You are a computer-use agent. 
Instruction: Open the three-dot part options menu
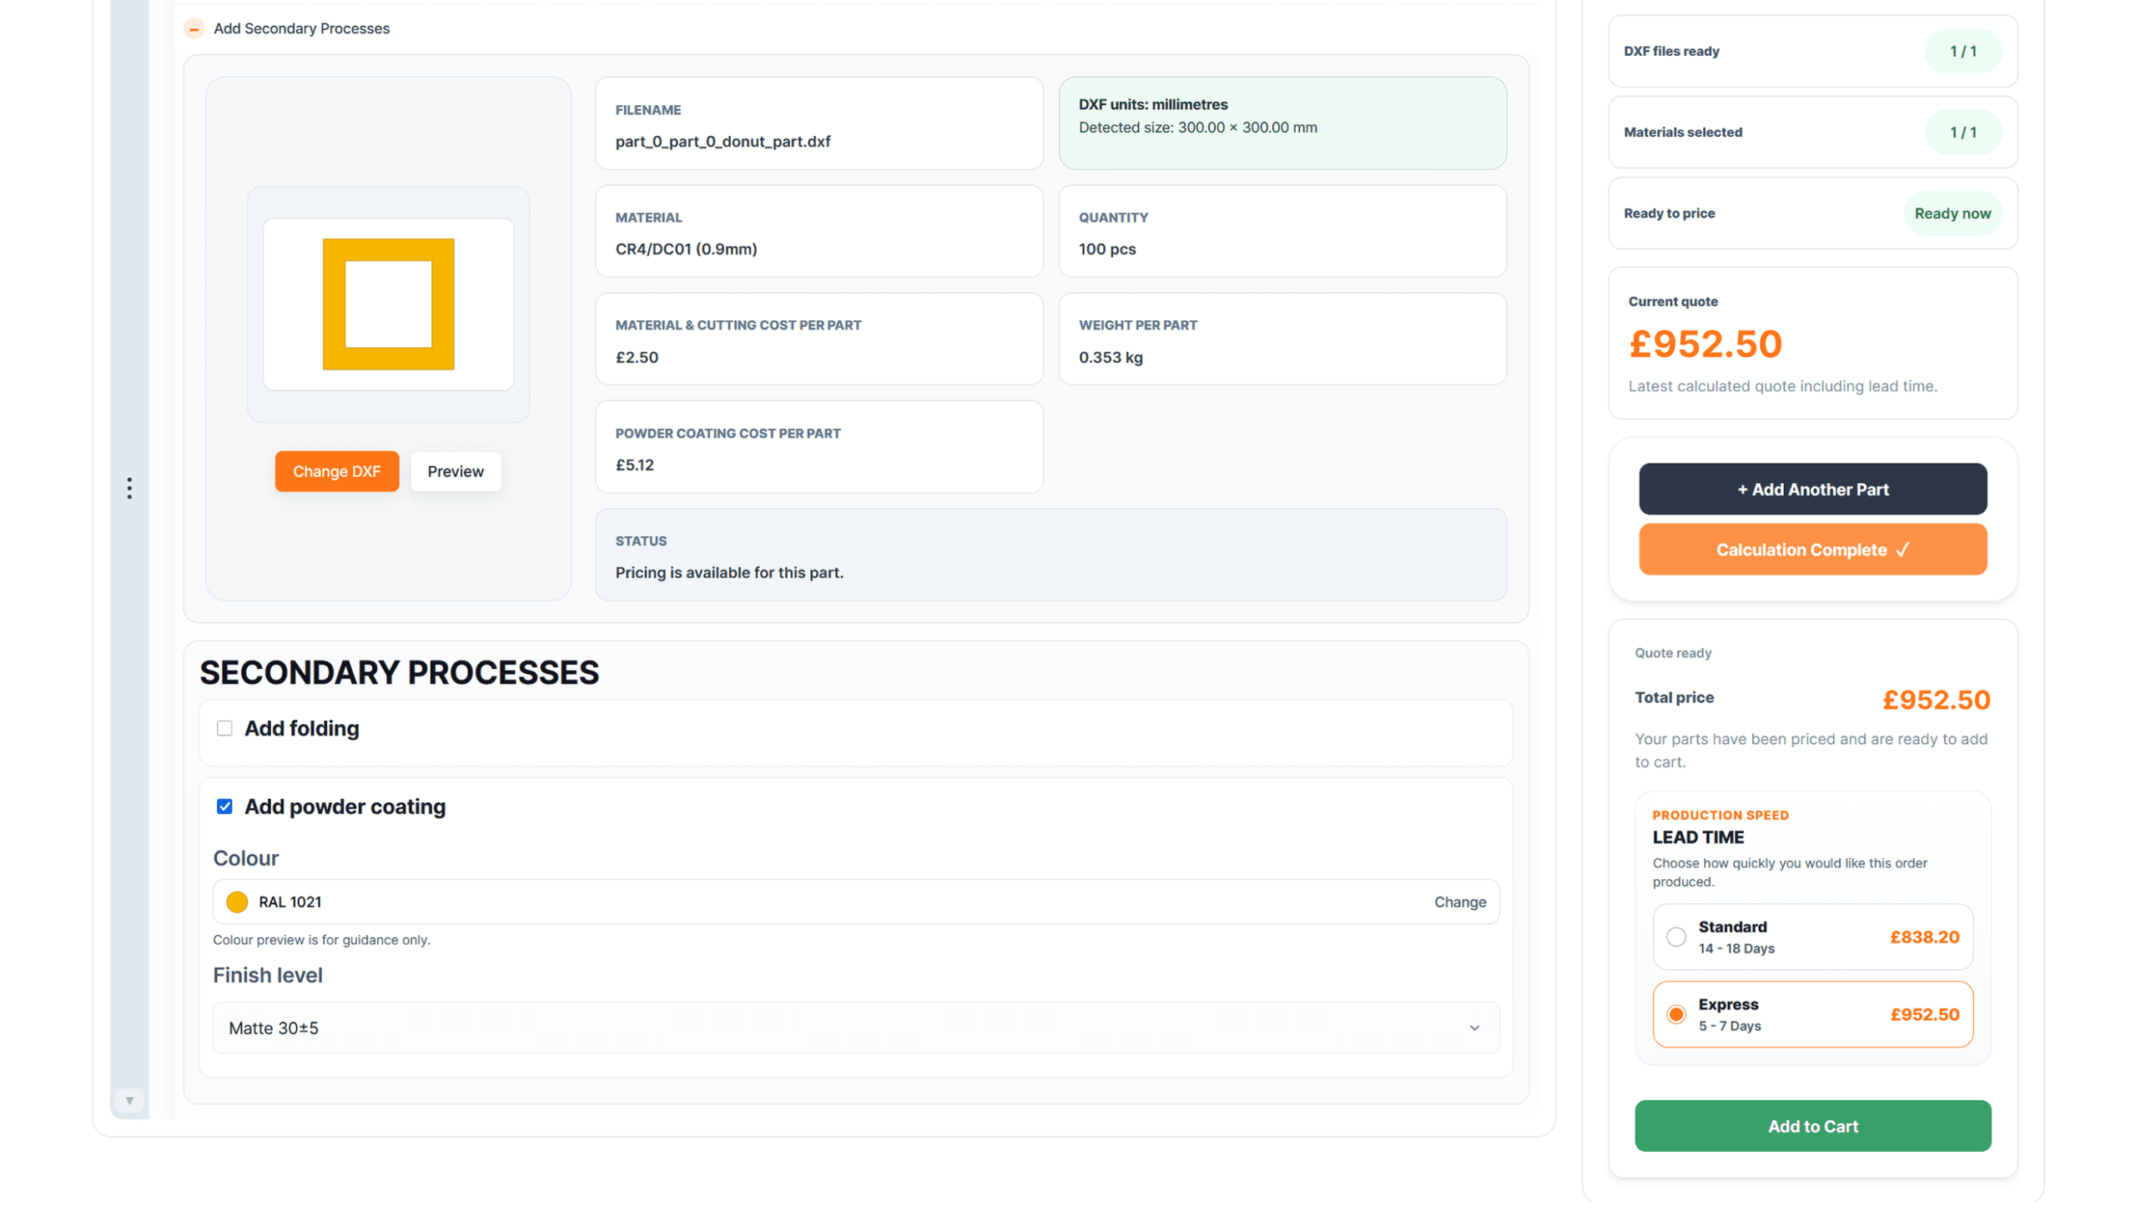129,488
